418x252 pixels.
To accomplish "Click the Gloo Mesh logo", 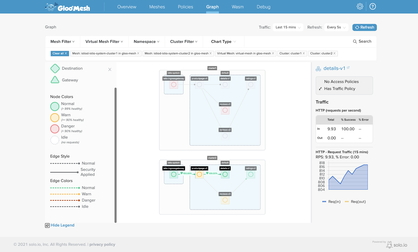I will (x=67, y=7).
